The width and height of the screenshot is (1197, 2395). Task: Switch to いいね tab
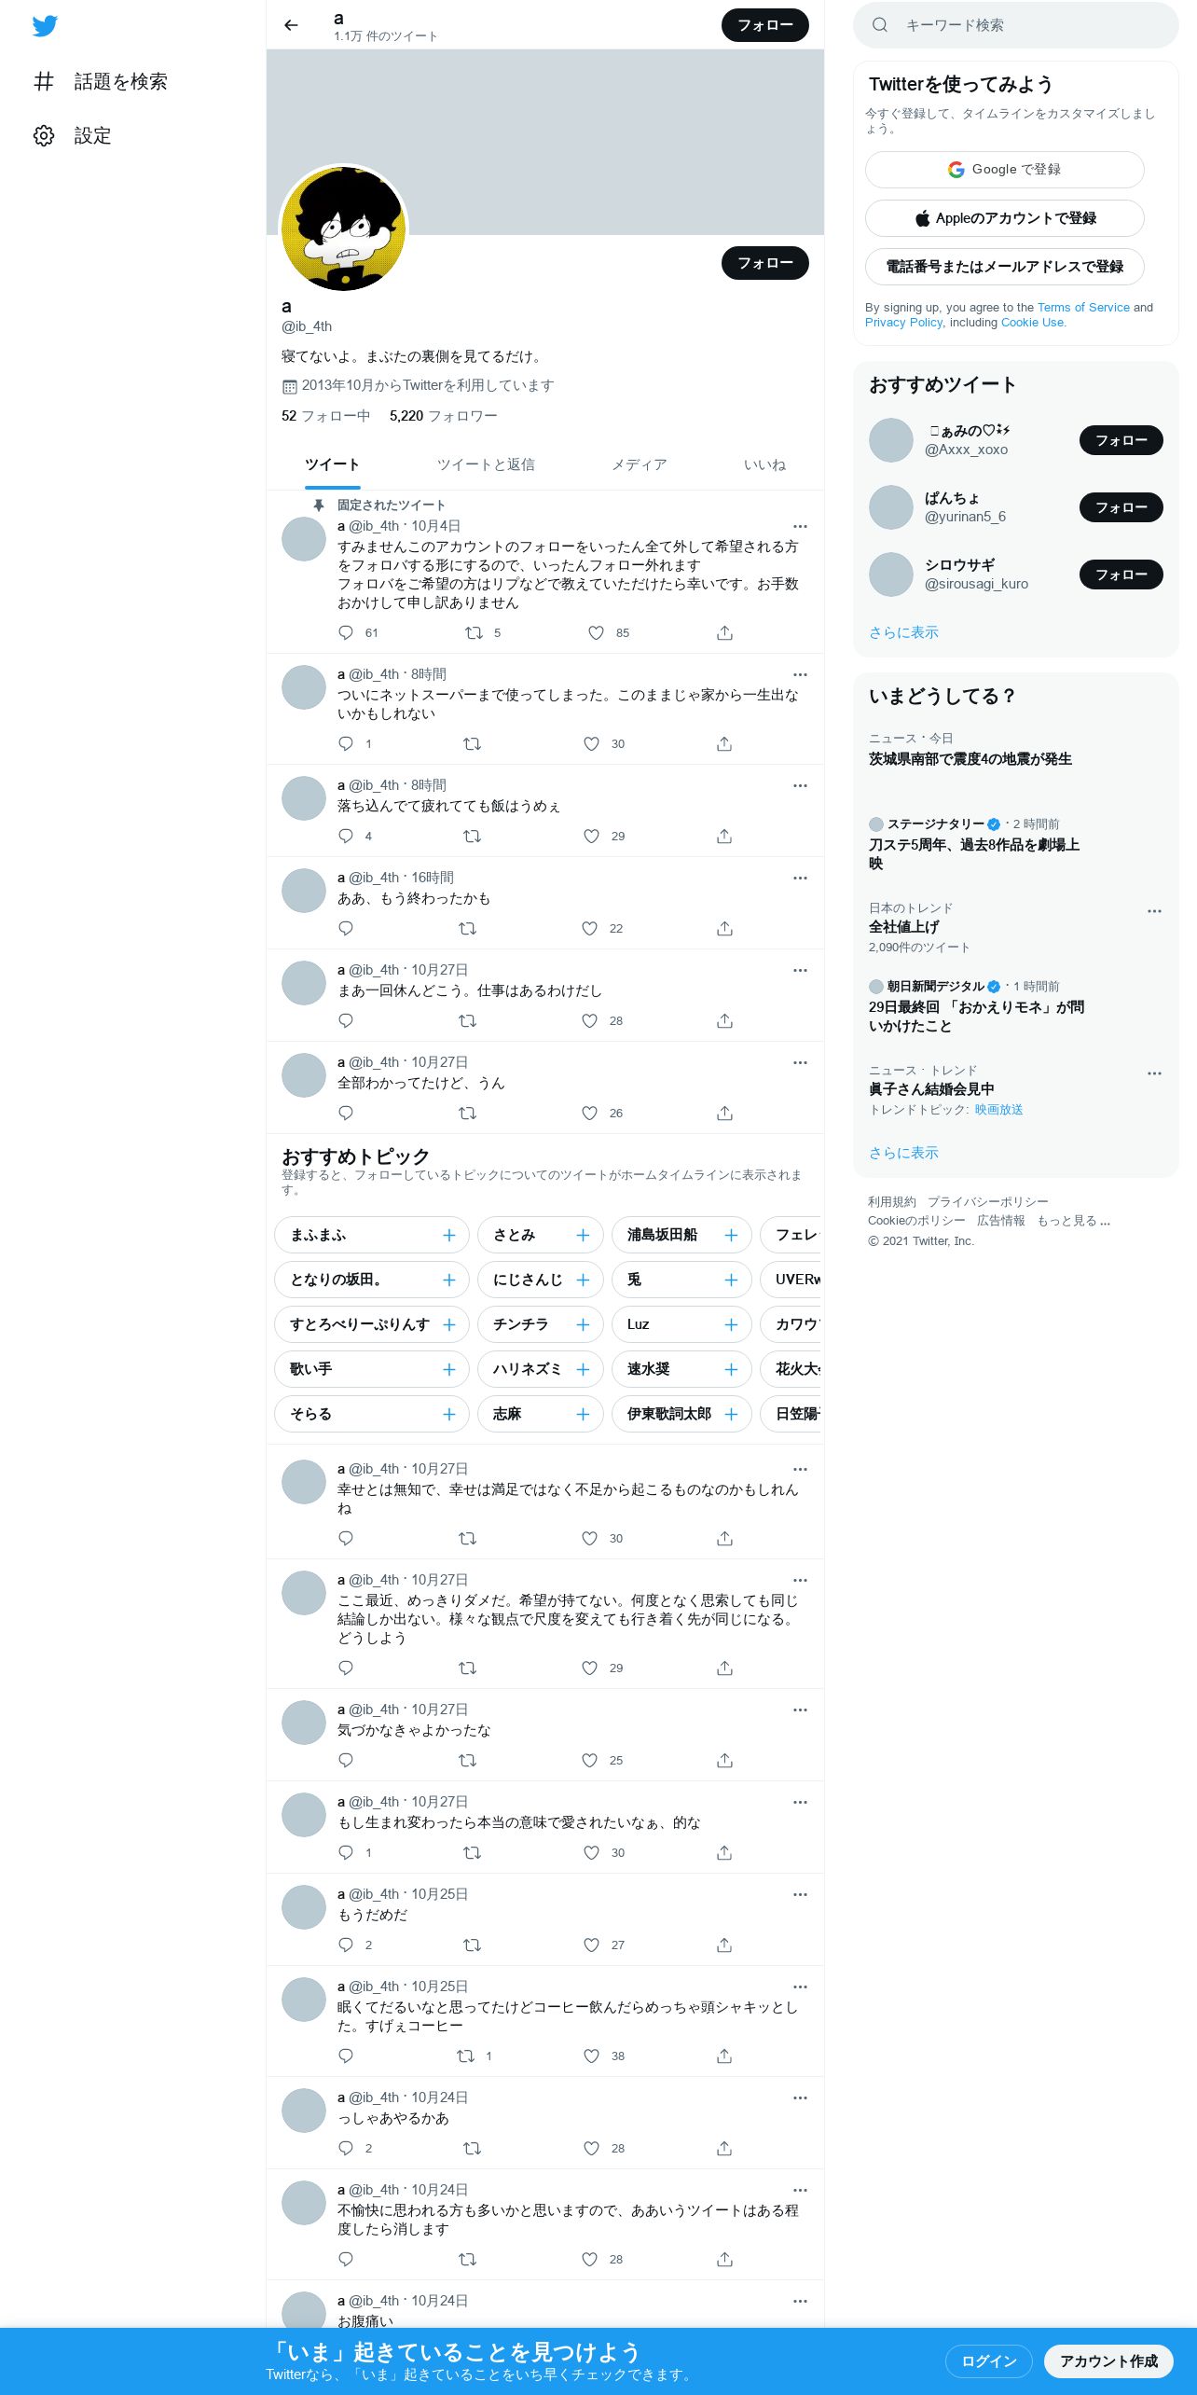764,464
